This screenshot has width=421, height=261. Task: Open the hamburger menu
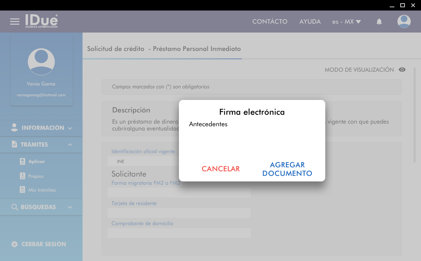pyautogui.click(x=15, y=22)
